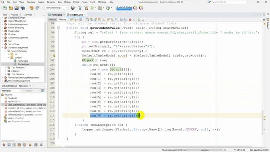Switch to the Files tab
The image size is (270, 152).
[x=5, y=15]
